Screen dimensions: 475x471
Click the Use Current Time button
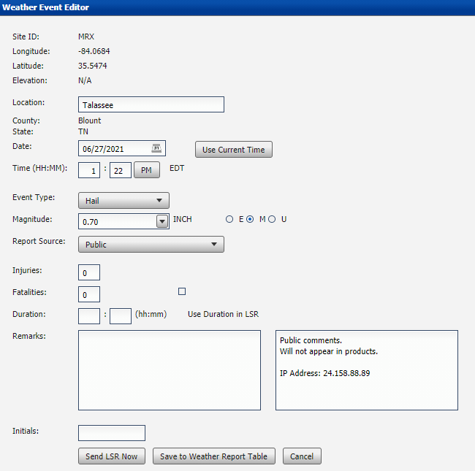point(233,150)
